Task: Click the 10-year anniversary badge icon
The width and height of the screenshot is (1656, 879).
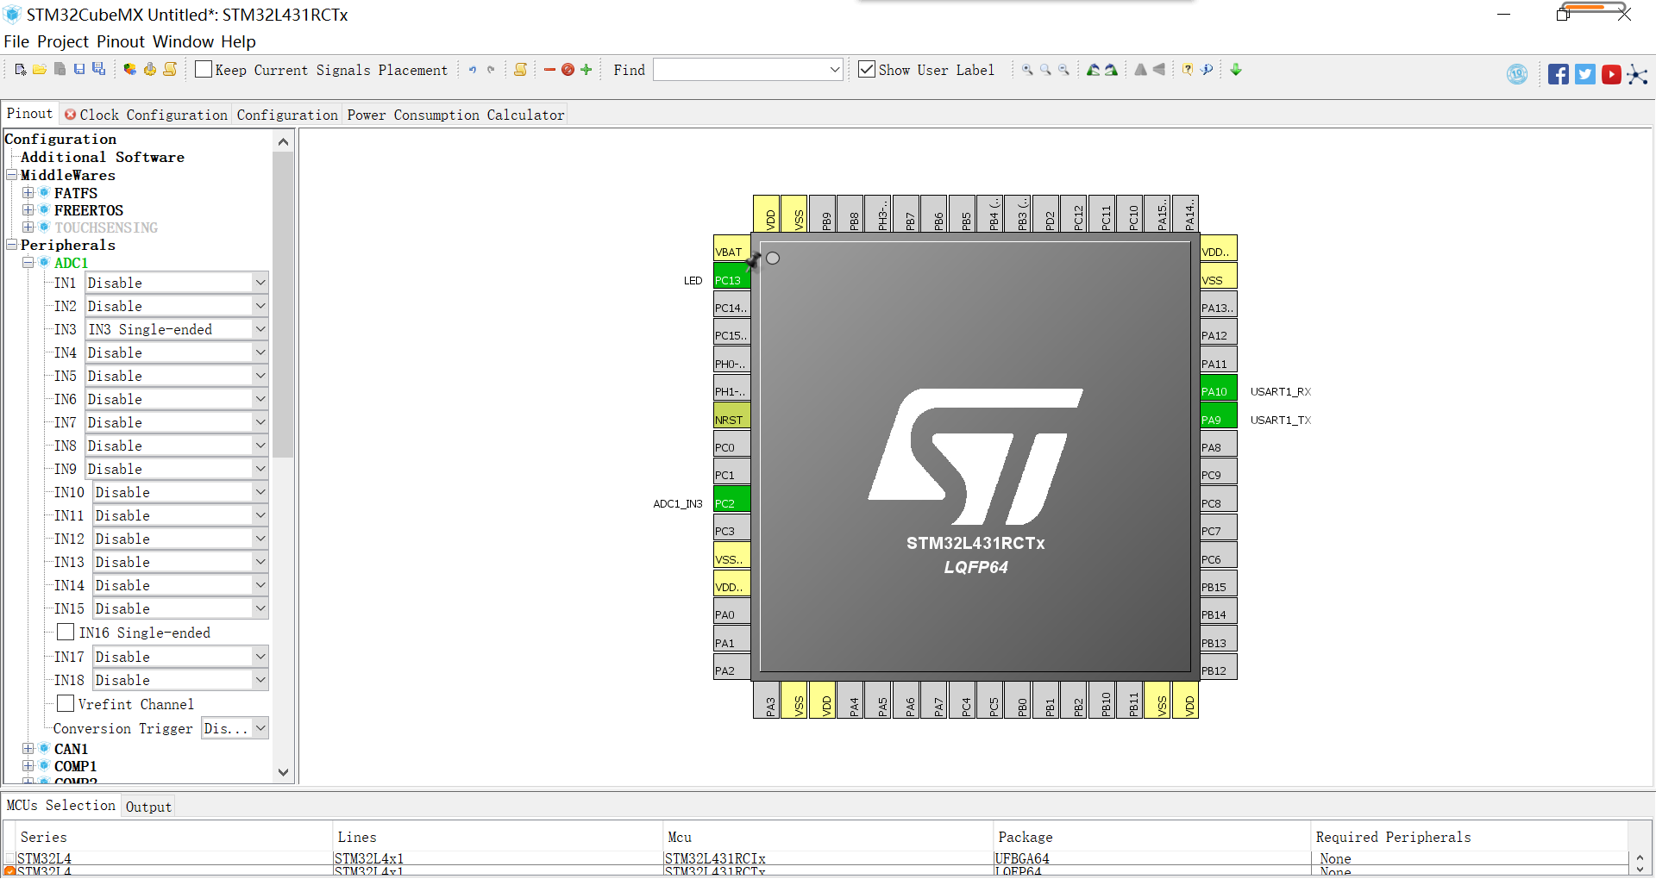Action: pyautogui.click(x=1517, y=74)
